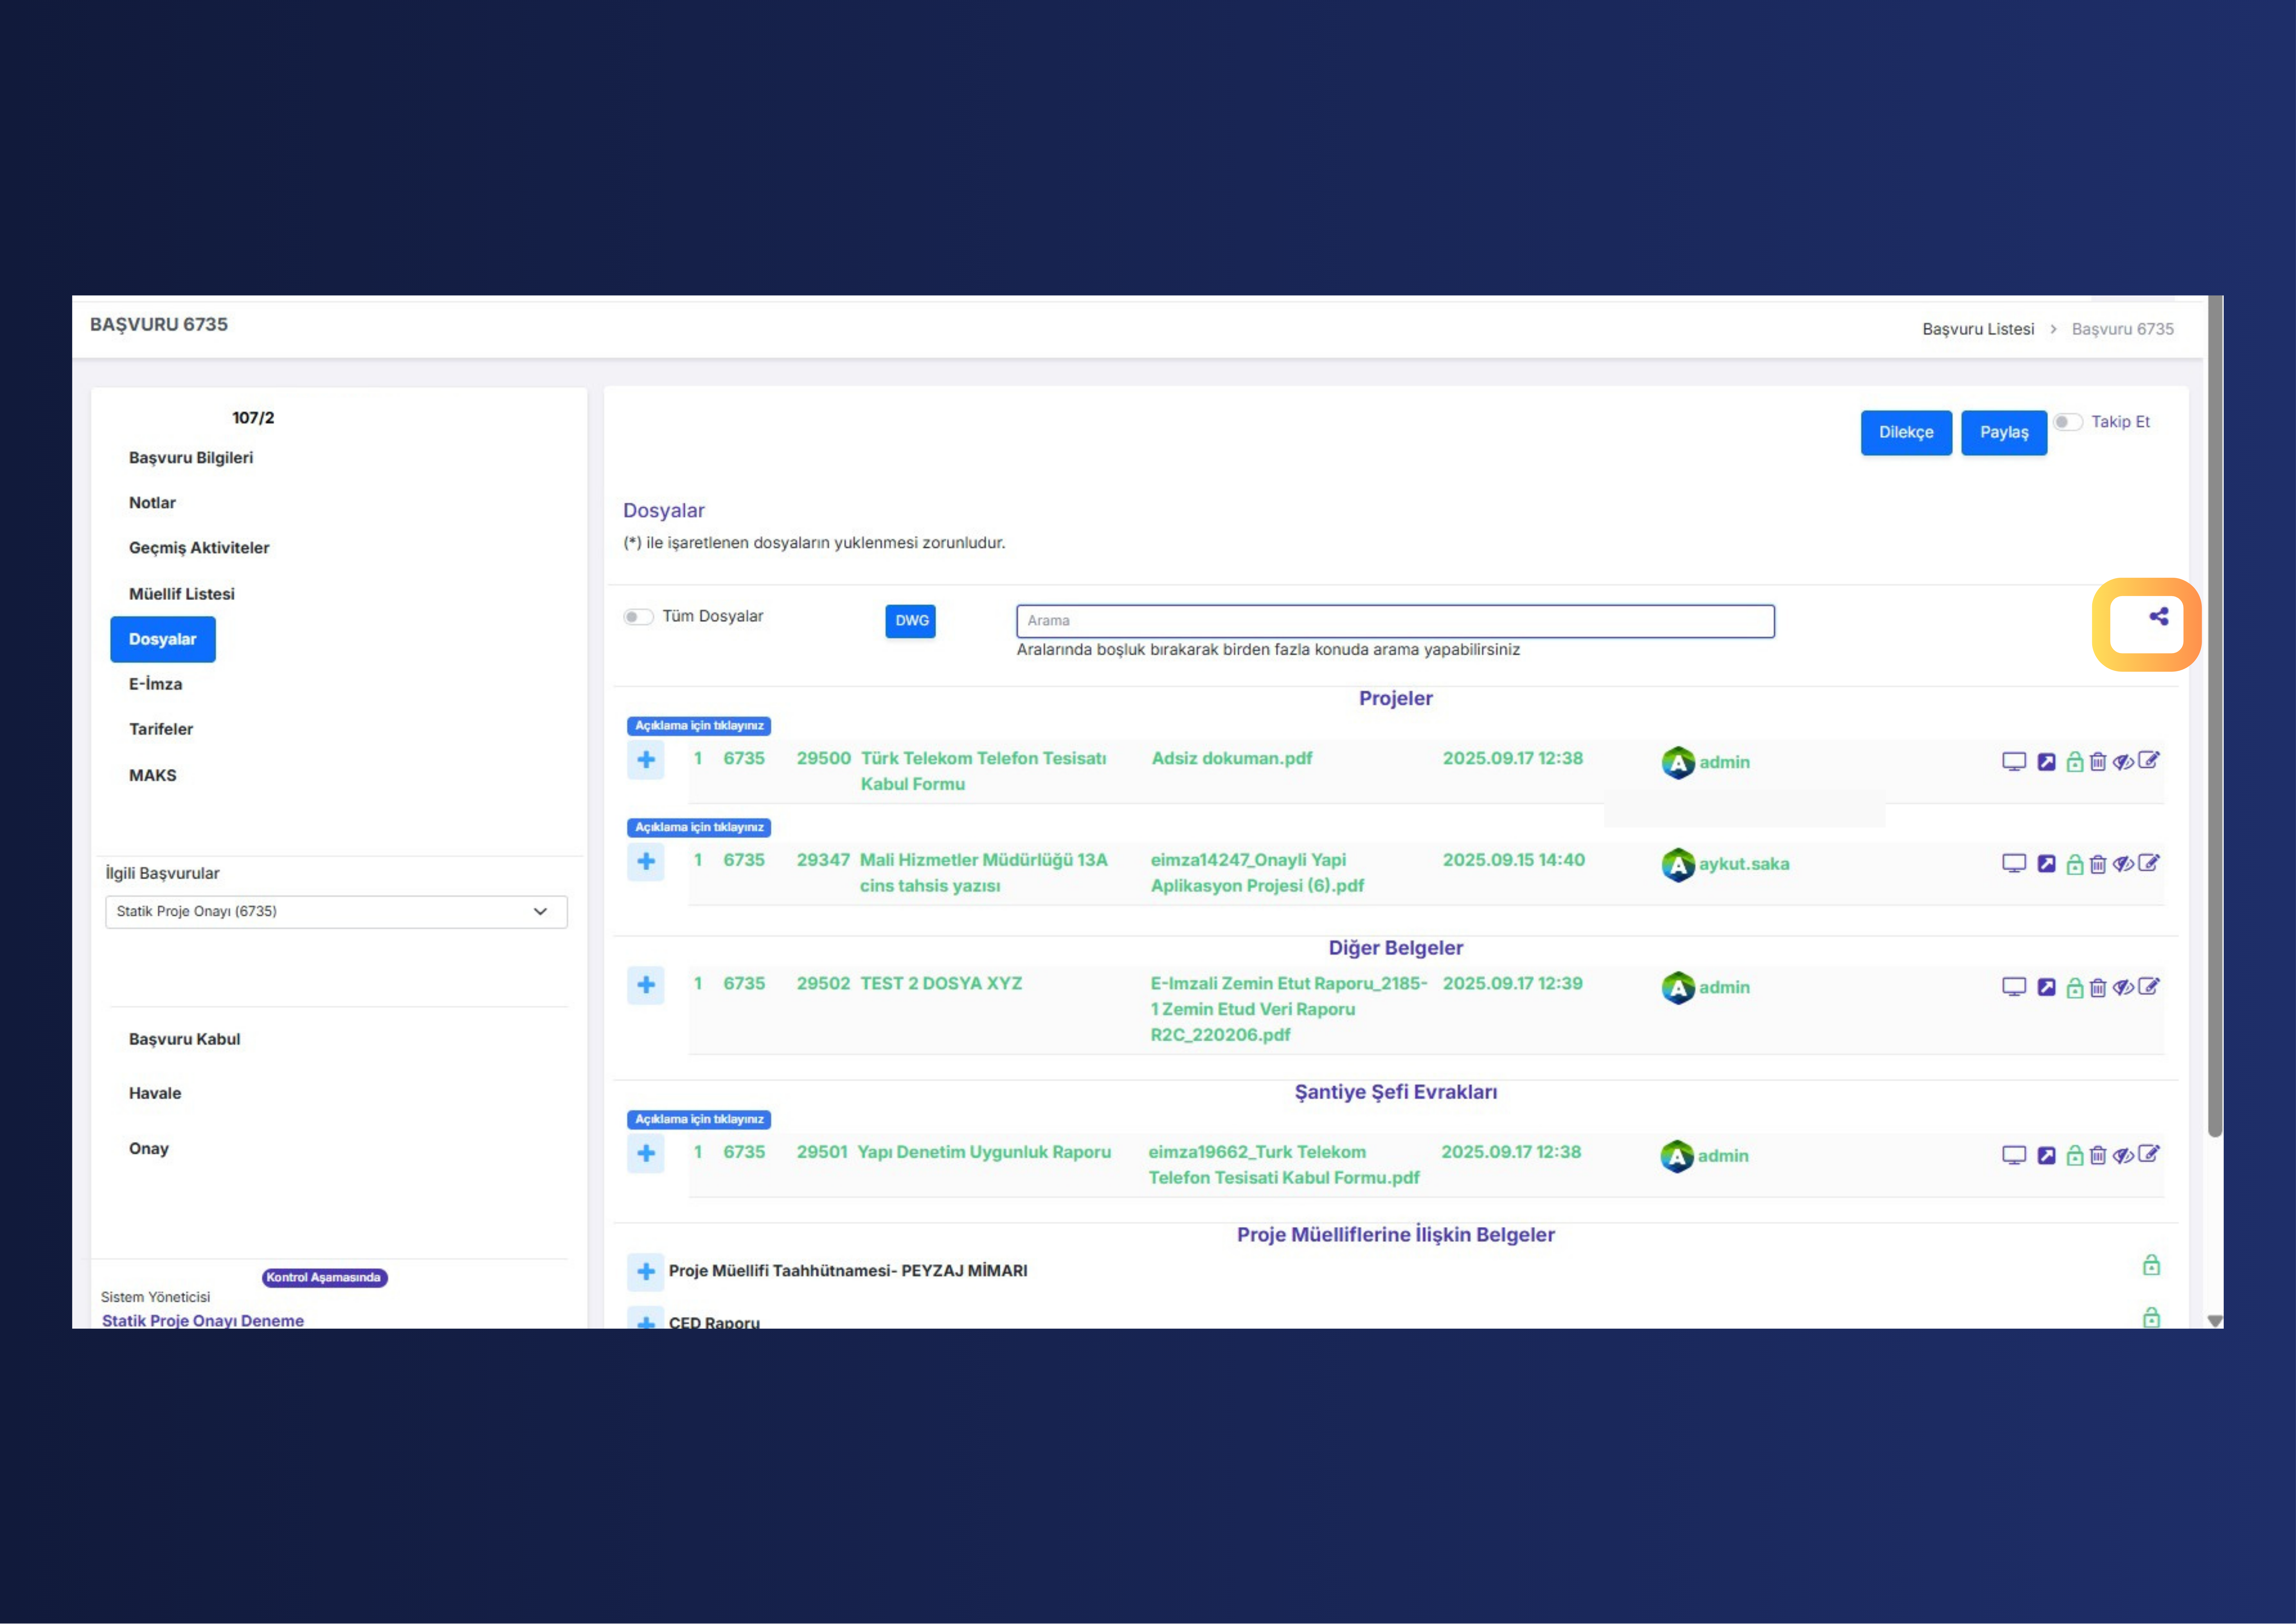Edit file 29500 with the pencil icon

[x=2149, y=760]
